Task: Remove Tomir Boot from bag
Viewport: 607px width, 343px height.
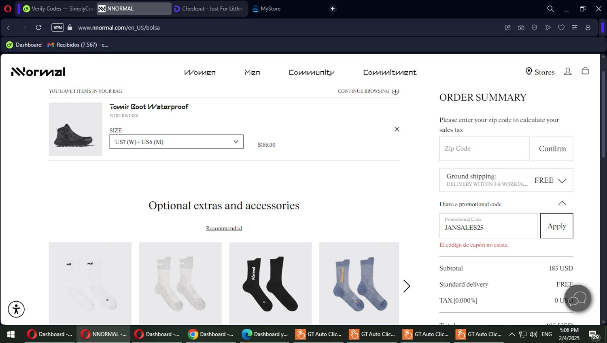Action: click(x=397, y=129)
